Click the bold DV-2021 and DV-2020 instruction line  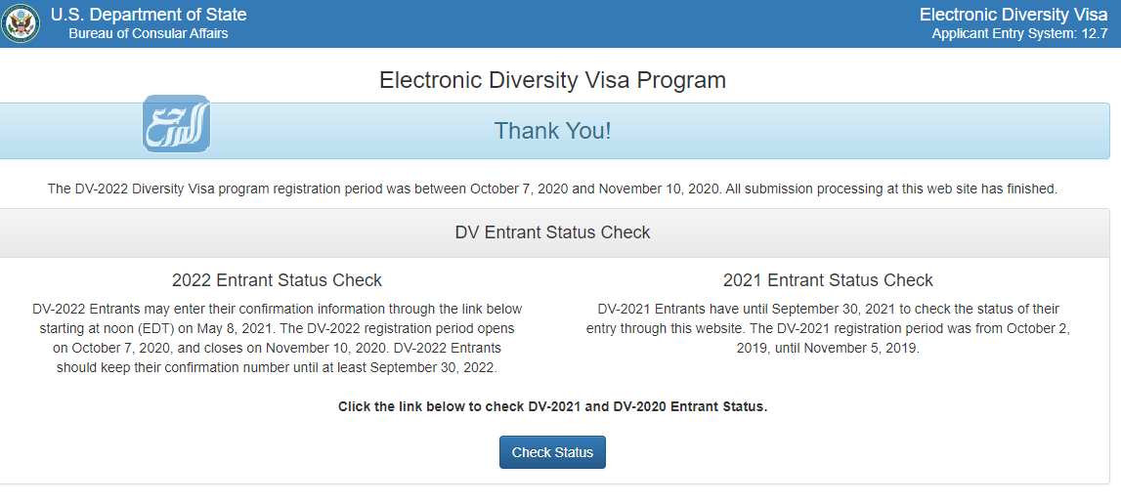coord(552,406)
